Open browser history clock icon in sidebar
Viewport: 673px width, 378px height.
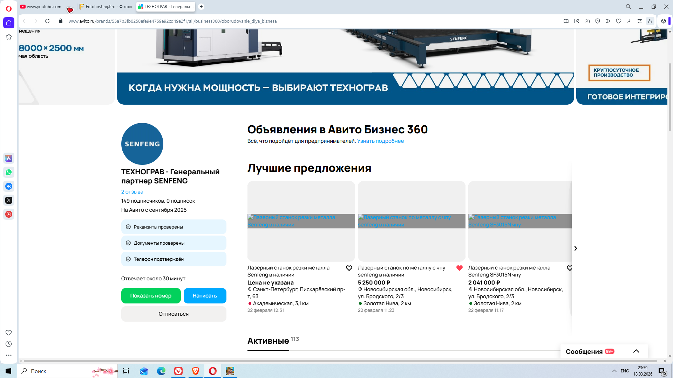9,344
